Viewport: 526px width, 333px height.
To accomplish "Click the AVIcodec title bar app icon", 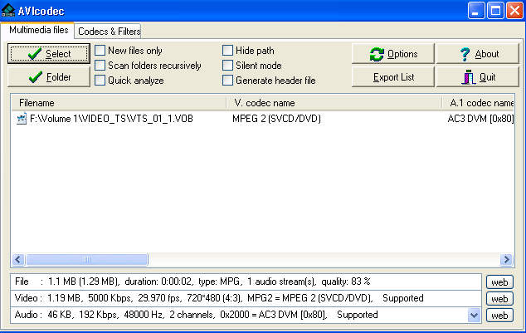I will pos(8,10).
